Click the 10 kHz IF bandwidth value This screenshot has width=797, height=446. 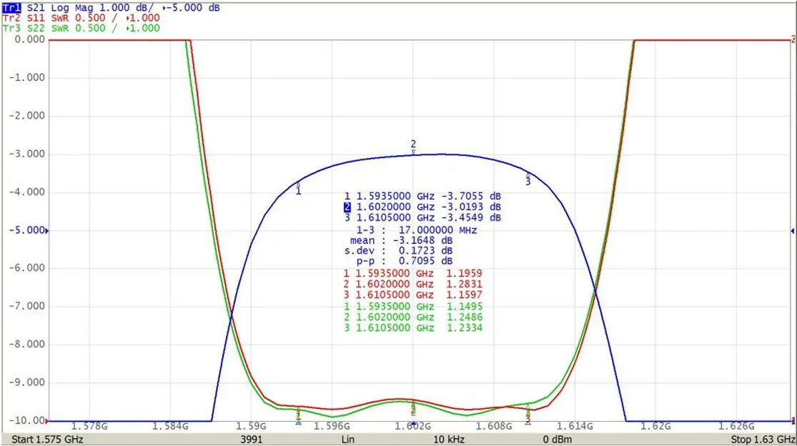449,440
